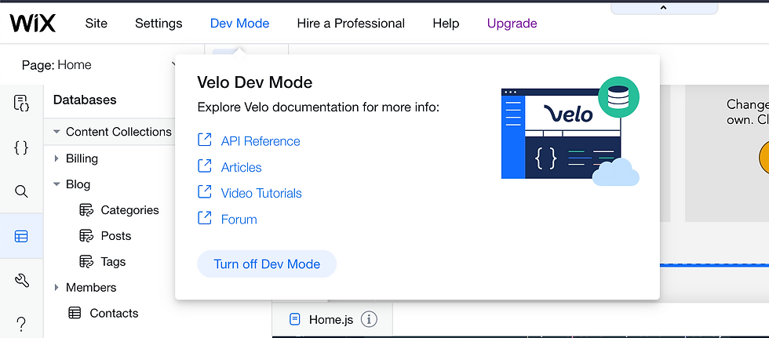Expand the Members folder
This screenshot has width=769, height=338.
56,287
